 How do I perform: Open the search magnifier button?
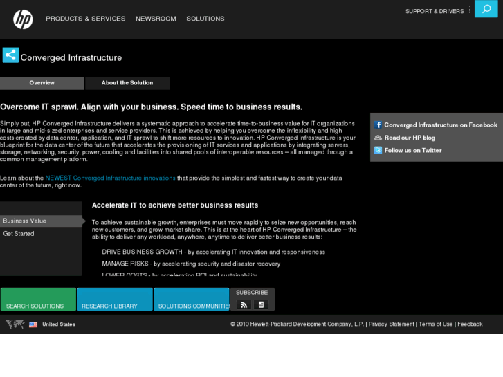(486, 9)
